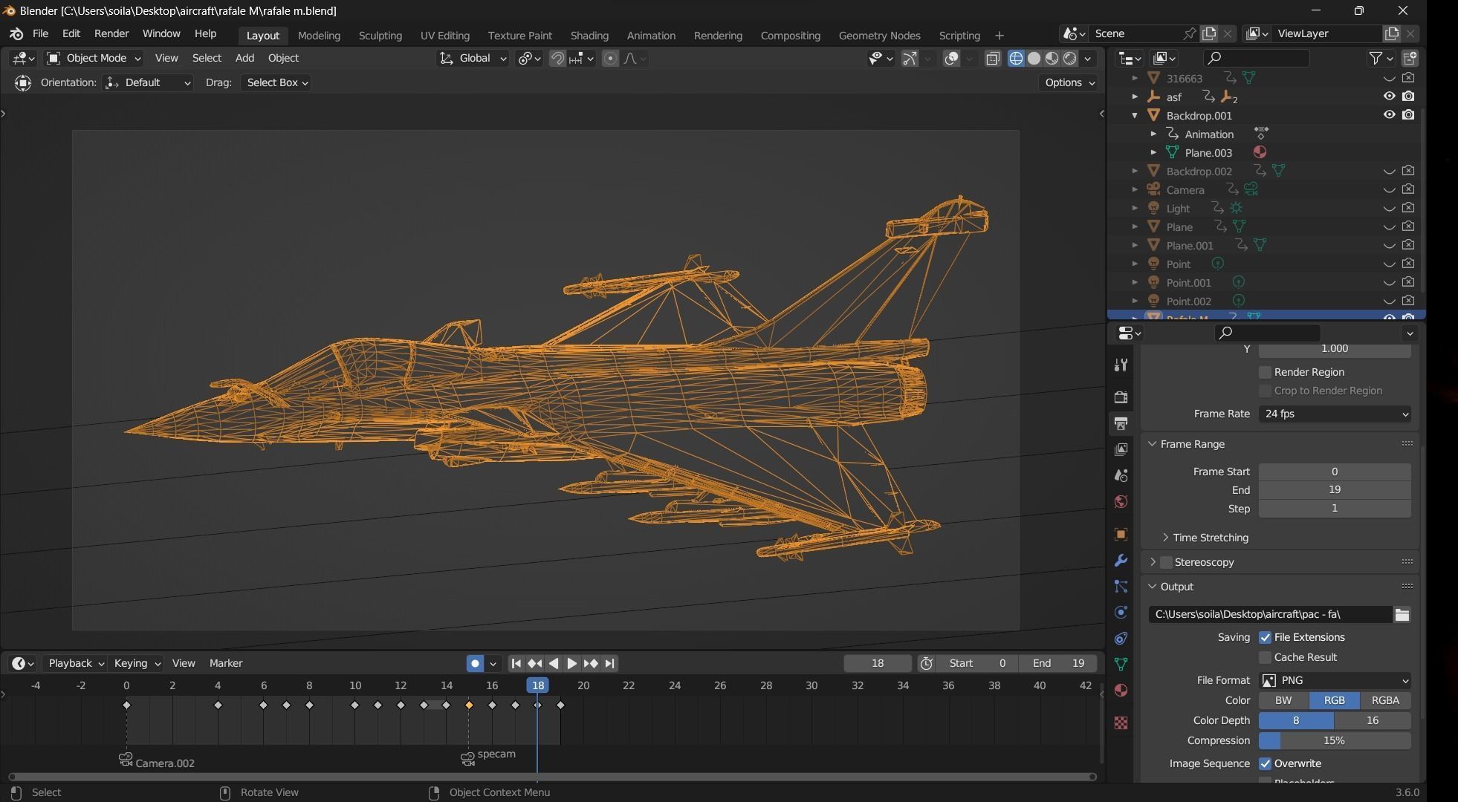
Task: Open the Scene properties tab
Action: [1121, 475]
